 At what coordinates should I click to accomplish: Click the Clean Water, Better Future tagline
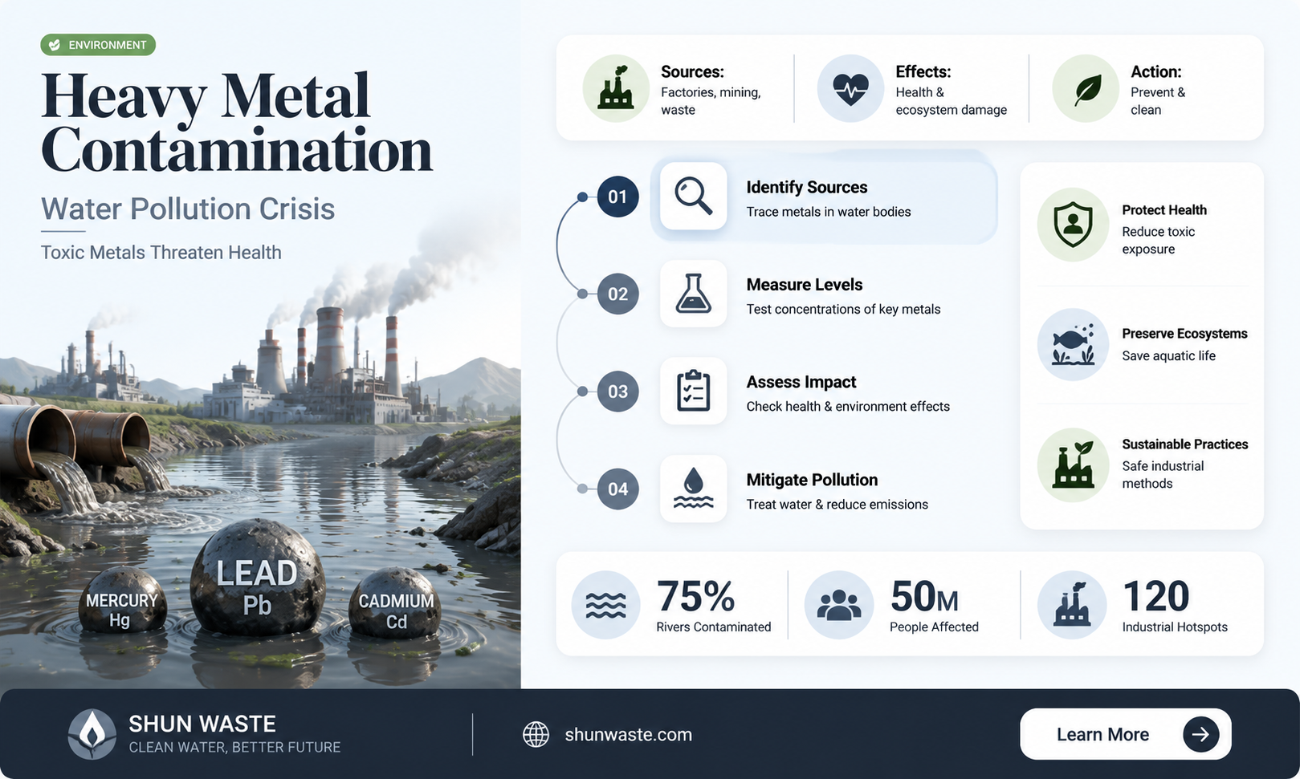tap(234, 748)
